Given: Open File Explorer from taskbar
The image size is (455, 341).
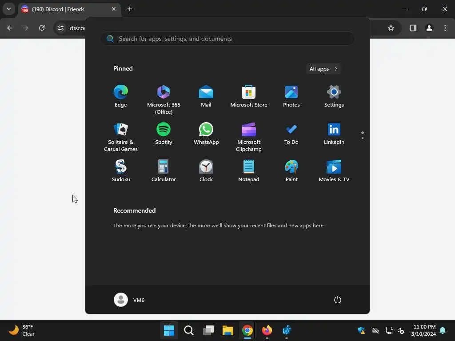Looking at the screenshot, I should [x=228, y=330].
